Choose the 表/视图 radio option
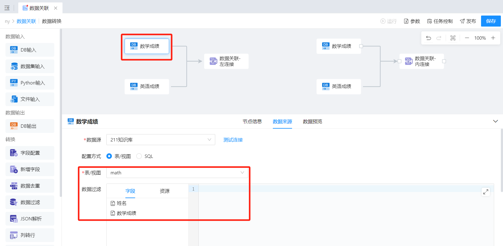This screenshot has width=503, height=246. pyautogui.click(x=109, y=156)
